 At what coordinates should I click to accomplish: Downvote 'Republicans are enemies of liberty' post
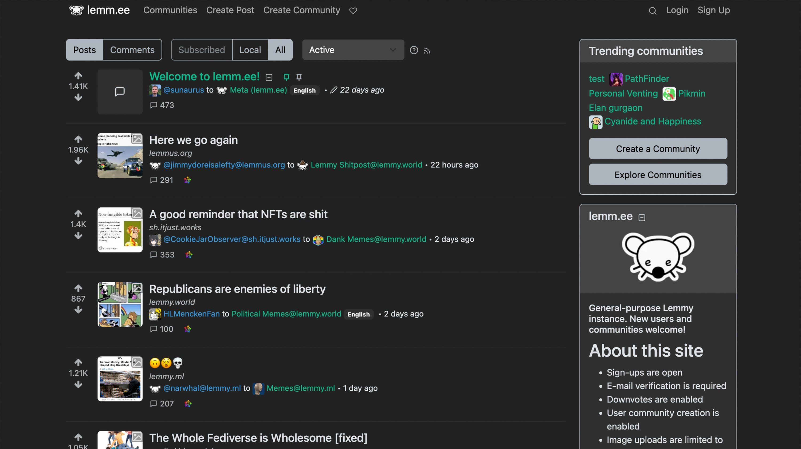[78, 310]
